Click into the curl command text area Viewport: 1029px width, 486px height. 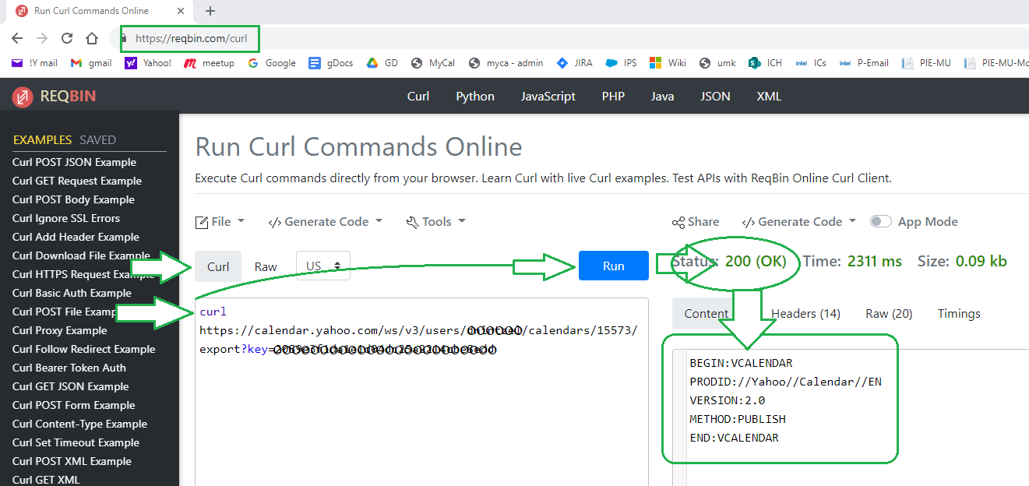(x=421, y=413)
